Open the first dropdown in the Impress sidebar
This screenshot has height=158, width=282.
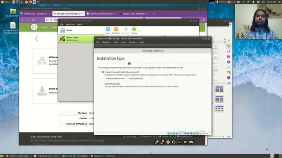click(216, 47)
